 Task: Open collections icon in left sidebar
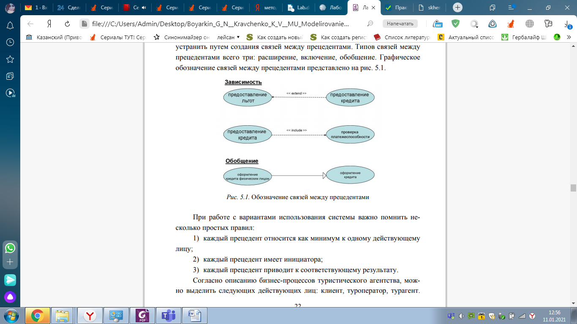[x=10, y=76]
